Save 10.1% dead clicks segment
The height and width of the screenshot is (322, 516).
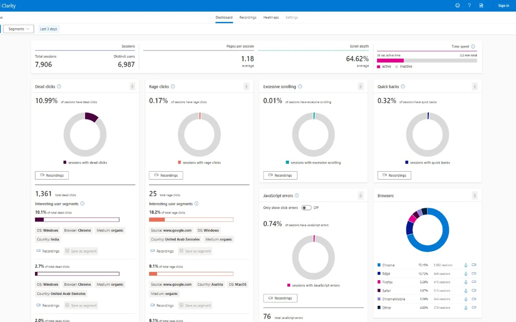(81, 251)
